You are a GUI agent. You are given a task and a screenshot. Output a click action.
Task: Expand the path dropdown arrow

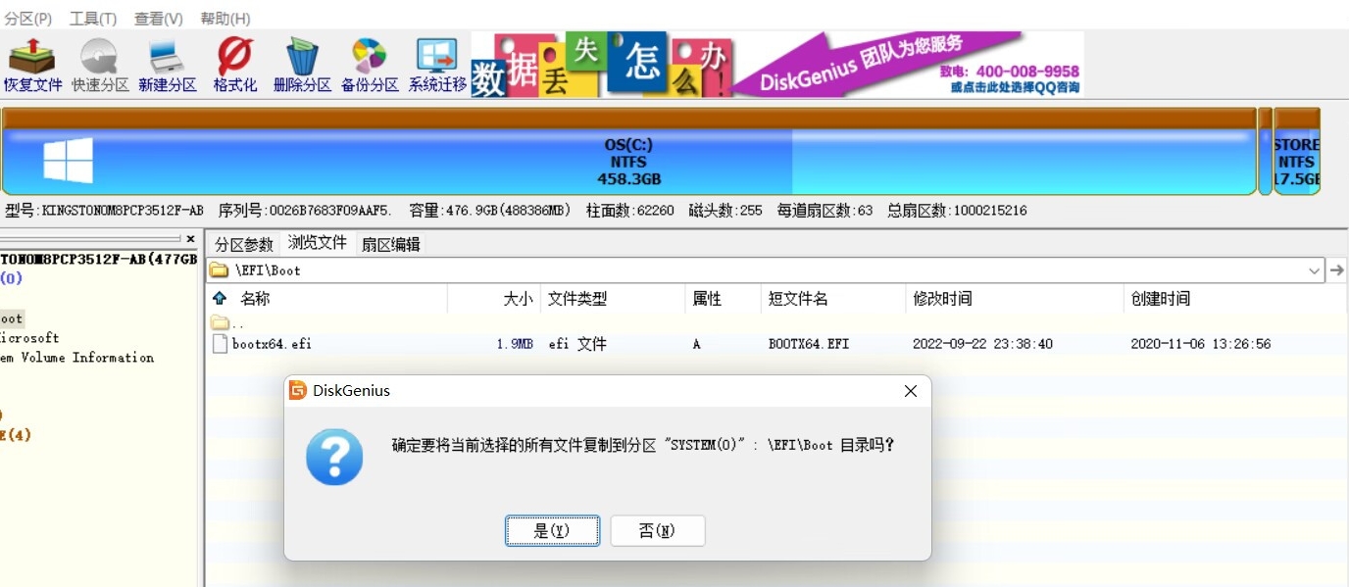[x=1314, y=270]
